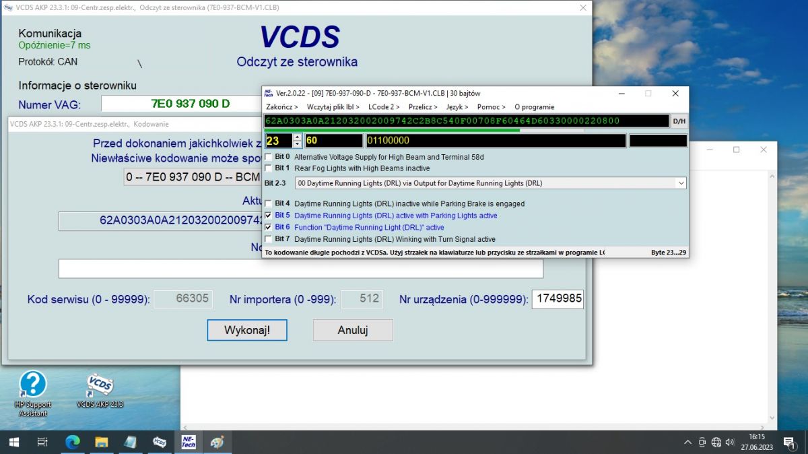This screenshot has height=454, width=808.
Task: Open the Wczytaj plik lbl menu
Action: pos(333,107)
